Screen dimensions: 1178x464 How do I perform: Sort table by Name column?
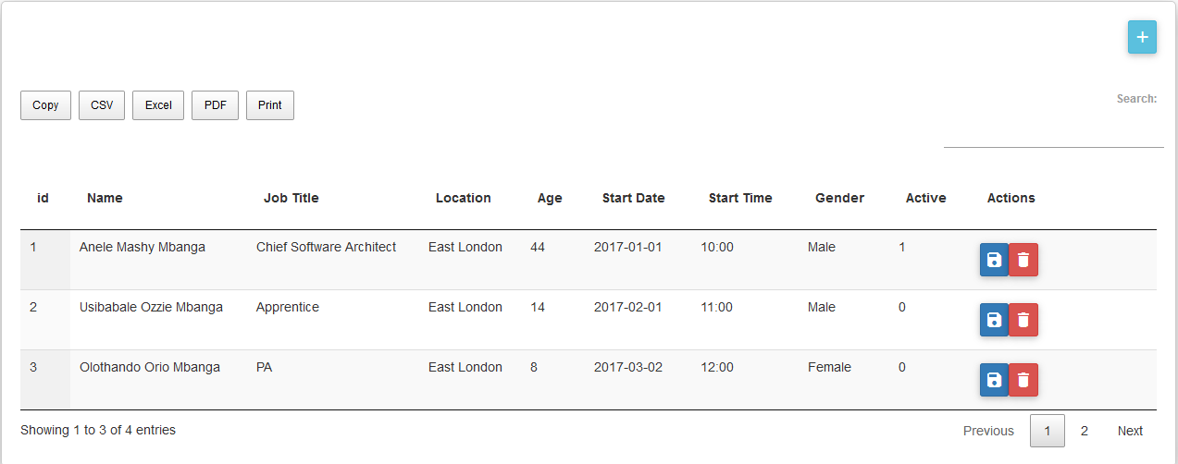(x=105, y=198)
